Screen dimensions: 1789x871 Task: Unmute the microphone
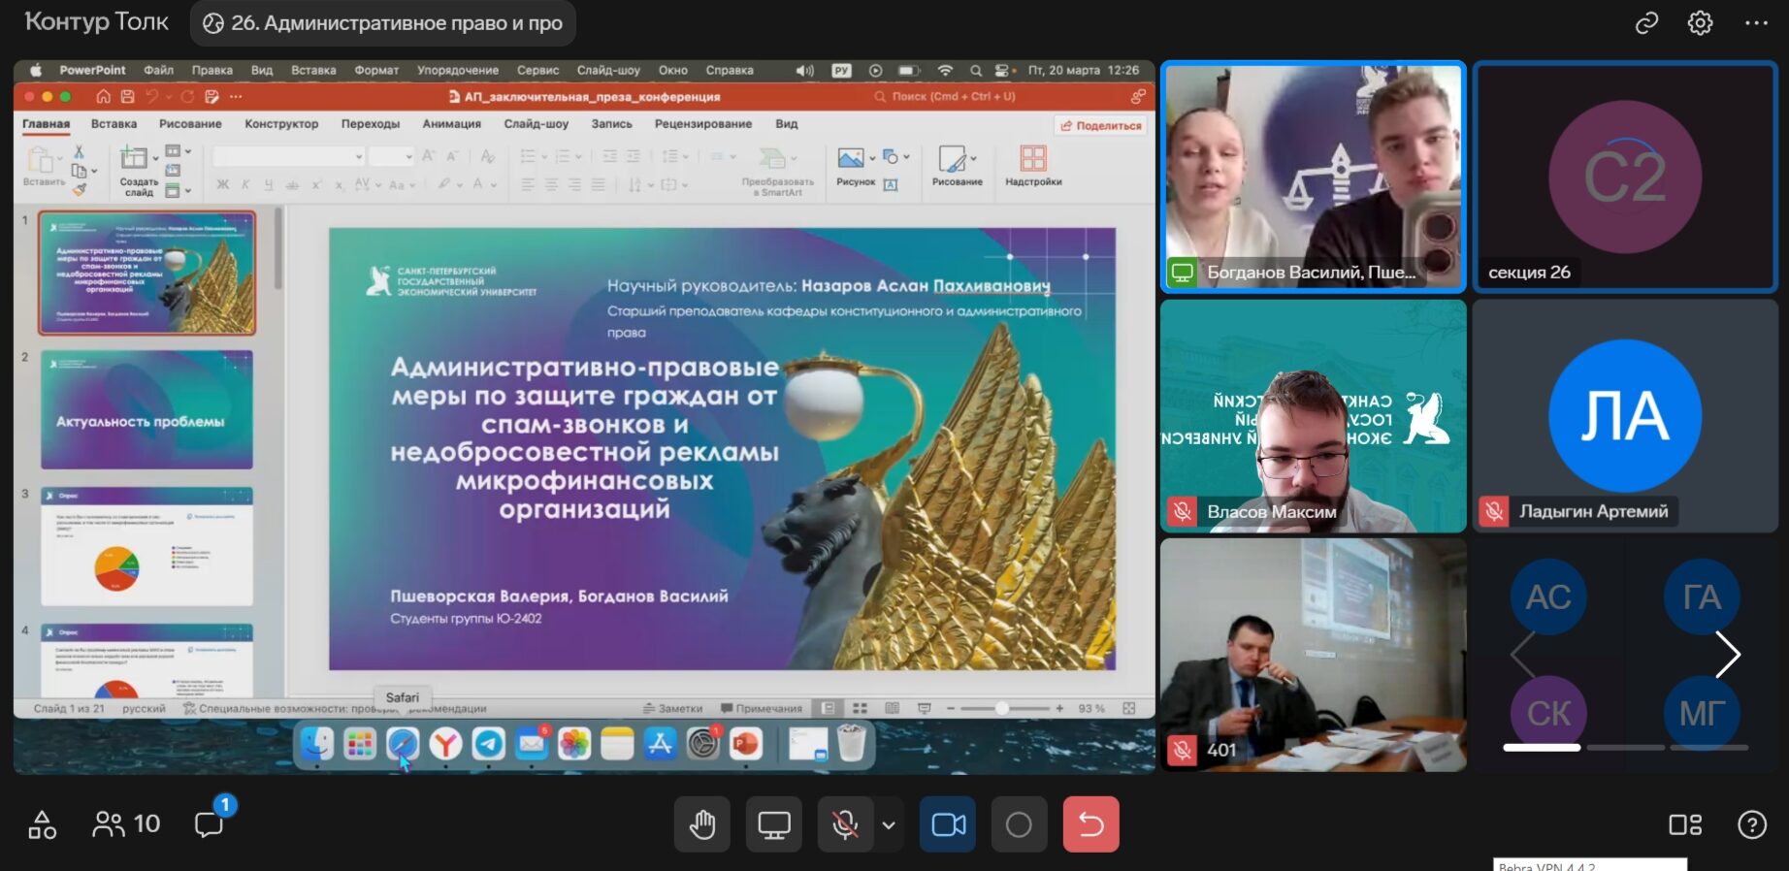pyautogui.click(x=845, y=824)
